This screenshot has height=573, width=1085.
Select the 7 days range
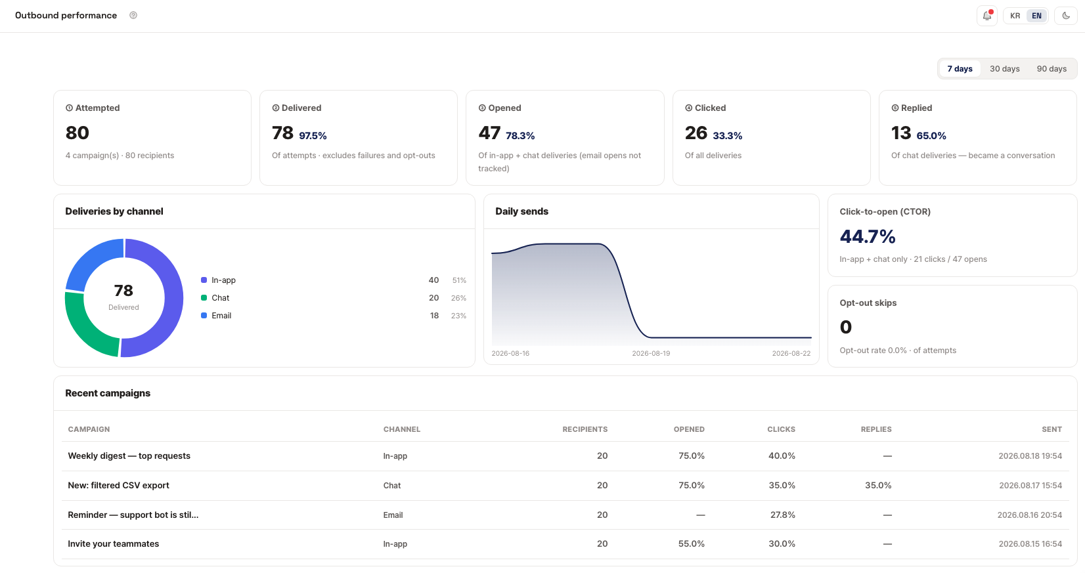tap(960, 69)
